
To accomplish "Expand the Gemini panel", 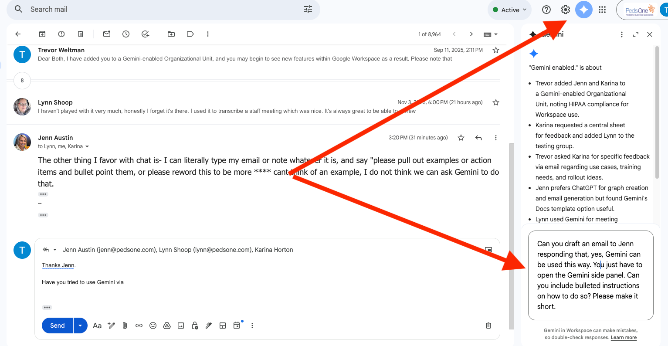I will [636, 34].
